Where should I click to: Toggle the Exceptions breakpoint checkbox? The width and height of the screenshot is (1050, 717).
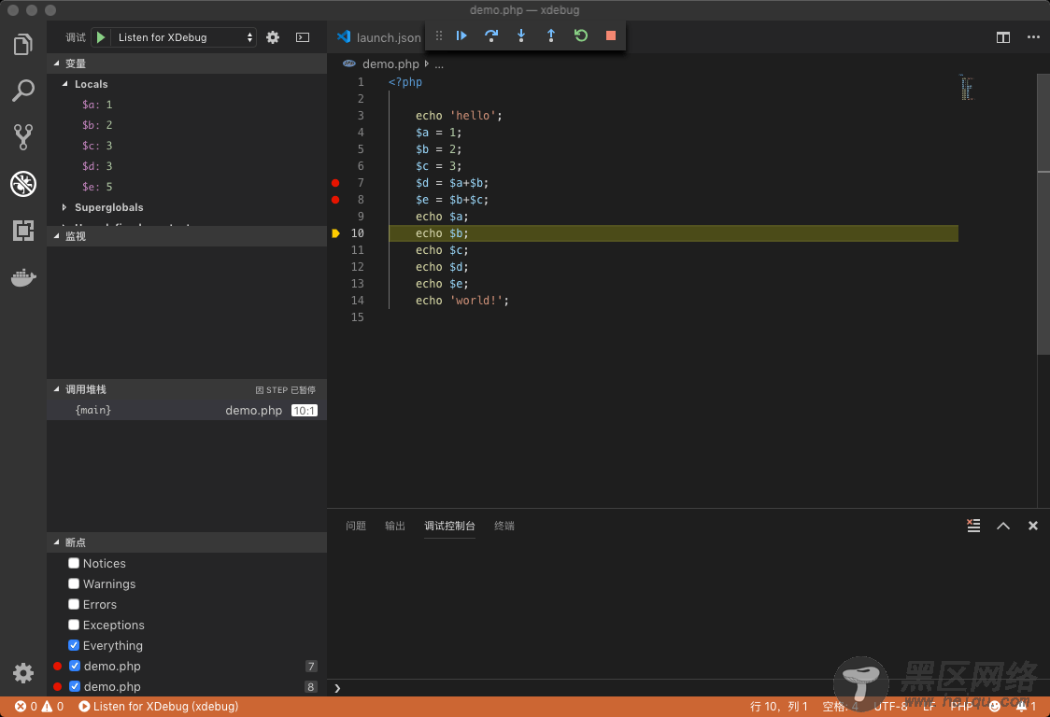(74, 625)
